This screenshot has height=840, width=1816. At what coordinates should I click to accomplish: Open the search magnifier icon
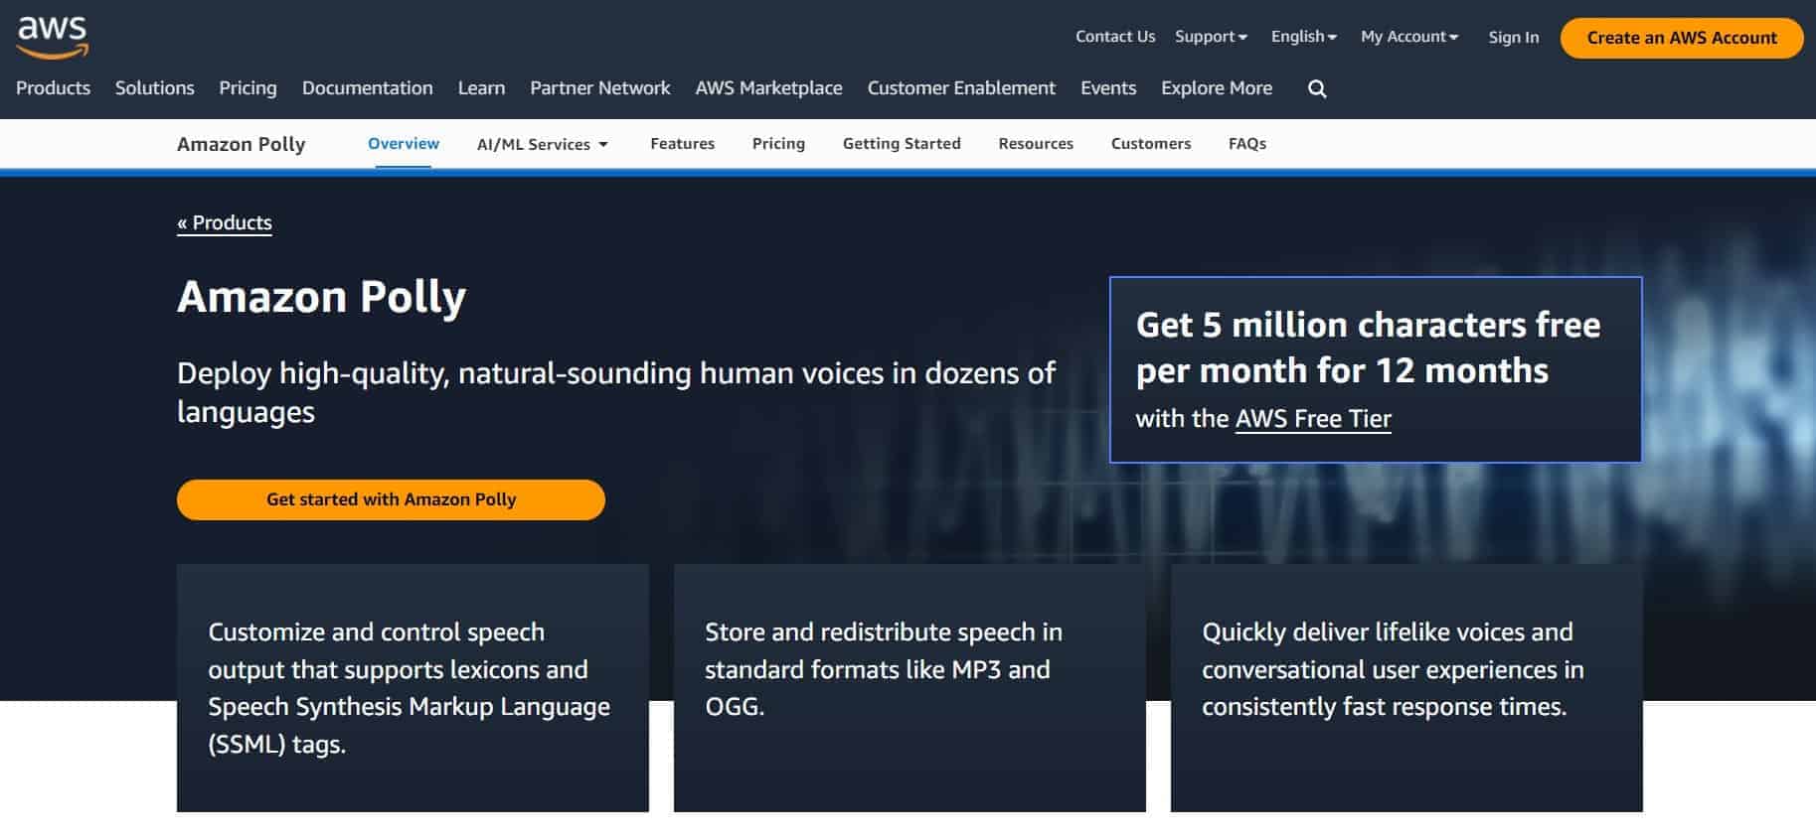click(1317, 88)
